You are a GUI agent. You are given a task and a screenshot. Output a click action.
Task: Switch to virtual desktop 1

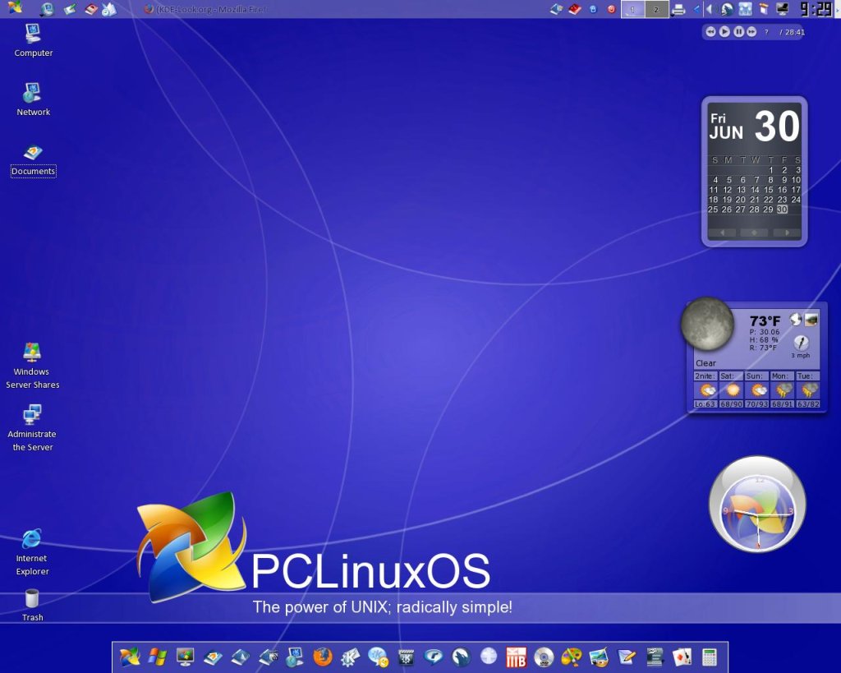click(633, 9)
